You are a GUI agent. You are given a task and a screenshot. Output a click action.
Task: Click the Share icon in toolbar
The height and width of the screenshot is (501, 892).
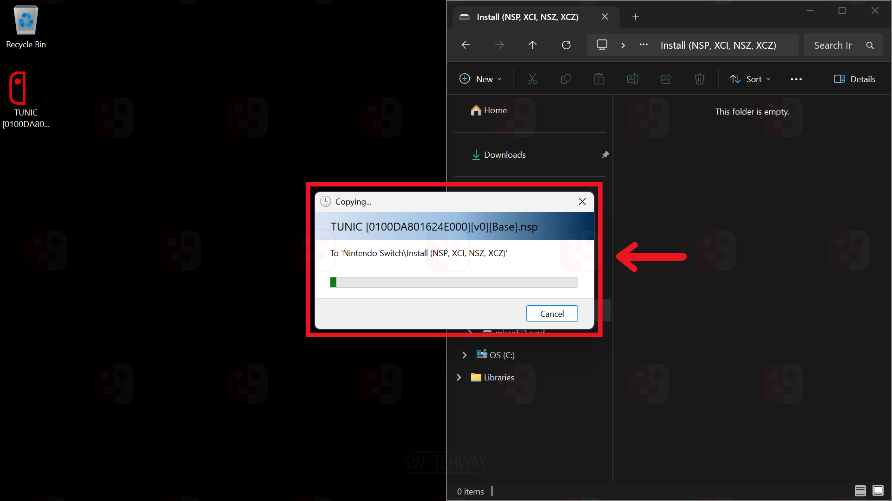666,79
